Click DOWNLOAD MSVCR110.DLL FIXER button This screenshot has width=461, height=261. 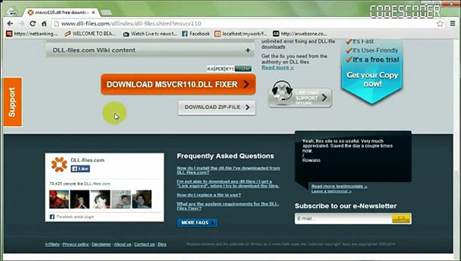tap(178, 84)
